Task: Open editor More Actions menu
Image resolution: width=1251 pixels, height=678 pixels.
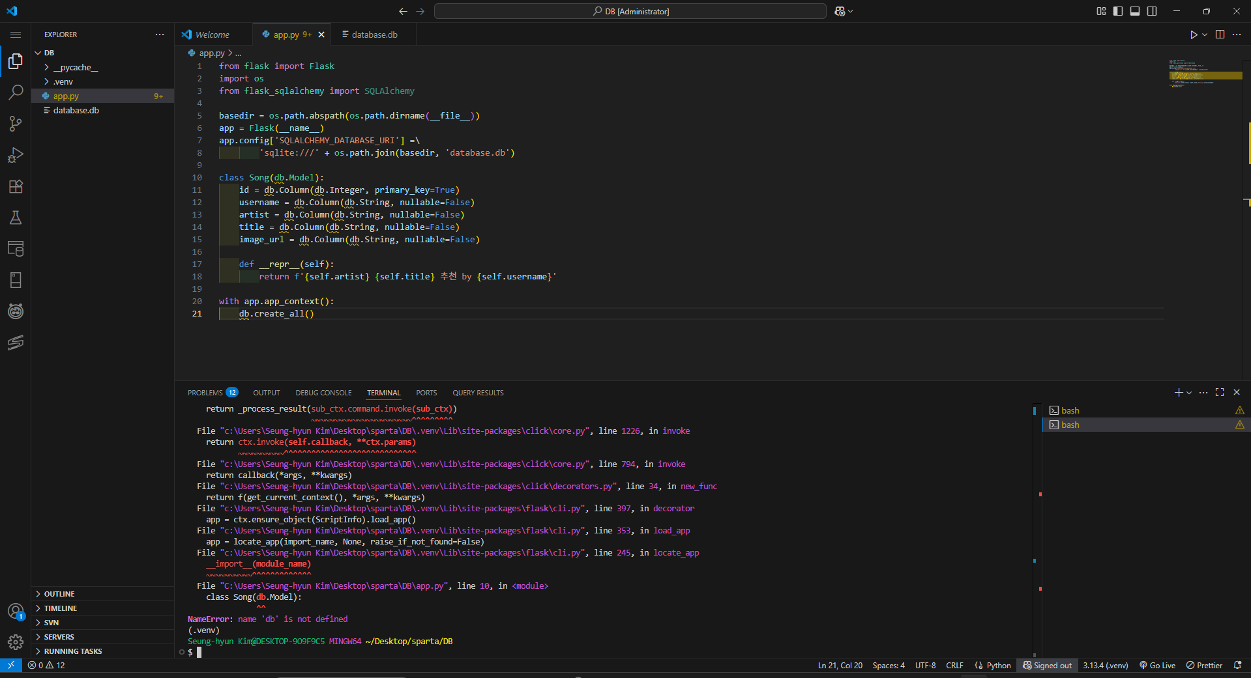Action: point(1237,35)
